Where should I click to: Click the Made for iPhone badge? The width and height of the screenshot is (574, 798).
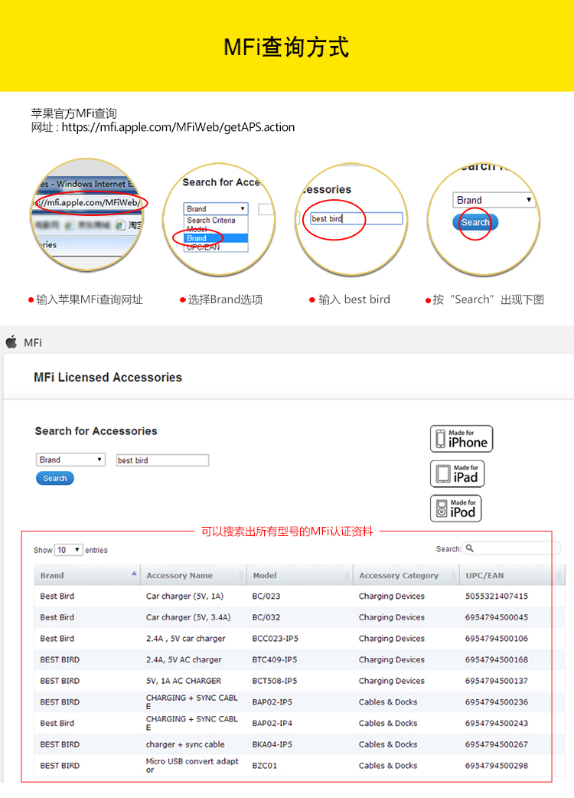pos(461,439)
